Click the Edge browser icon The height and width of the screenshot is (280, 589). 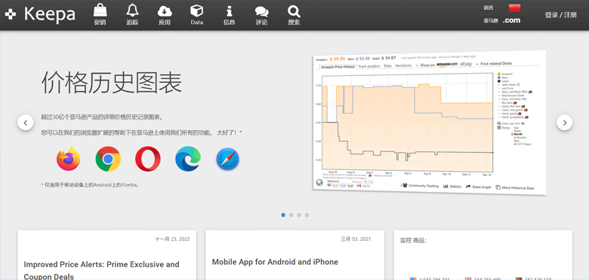188,159
